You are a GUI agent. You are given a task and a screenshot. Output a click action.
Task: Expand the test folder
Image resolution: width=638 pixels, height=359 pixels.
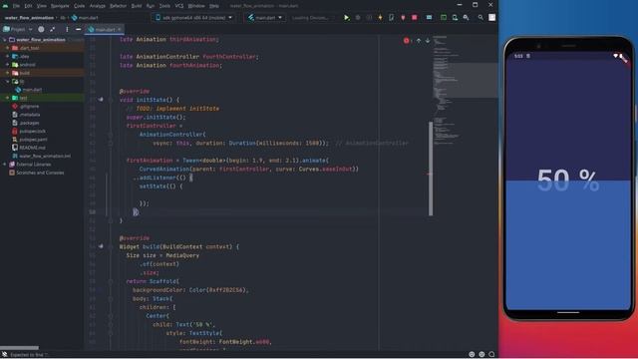pos(7,98)
